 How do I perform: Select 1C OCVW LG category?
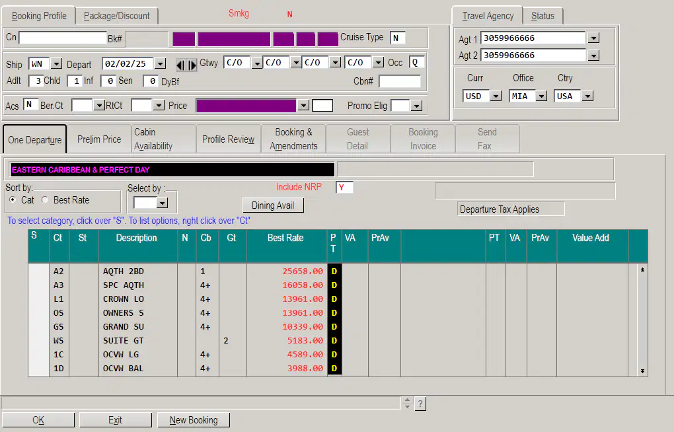[38, 355]
